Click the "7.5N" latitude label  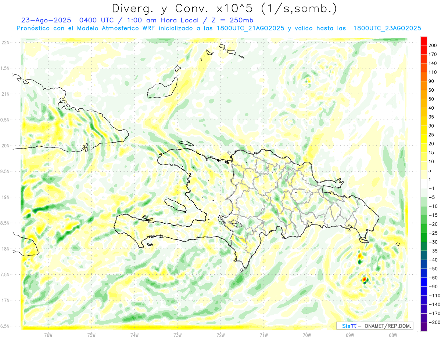pos(6,275)
